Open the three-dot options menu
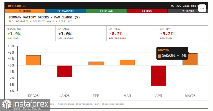The height and width of the screenshot is (111, 213). tap(202, 8)
